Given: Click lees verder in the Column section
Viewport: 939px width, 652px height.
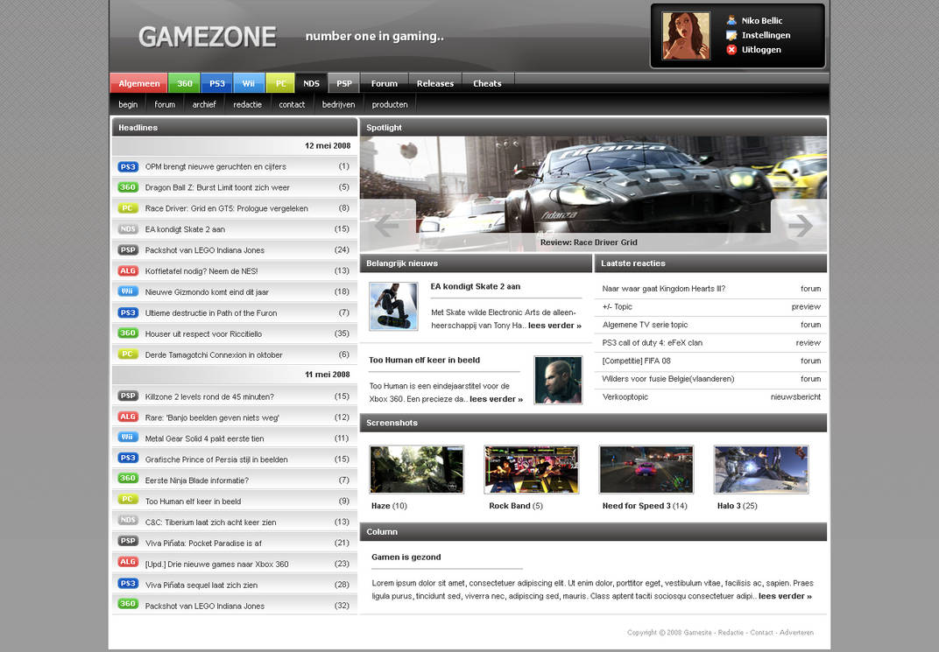Looking at the screenshot, I should click(785, 596).
